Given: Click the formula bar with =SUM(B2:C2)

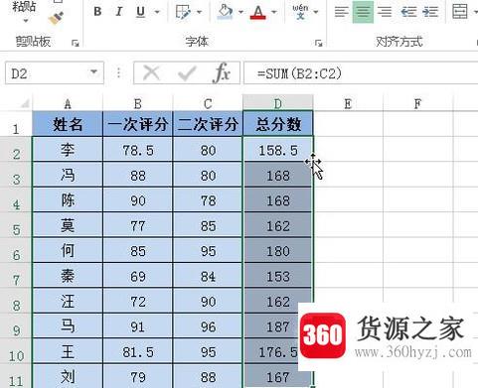Looking at the screenshot, I should click(x=361, y=73).
